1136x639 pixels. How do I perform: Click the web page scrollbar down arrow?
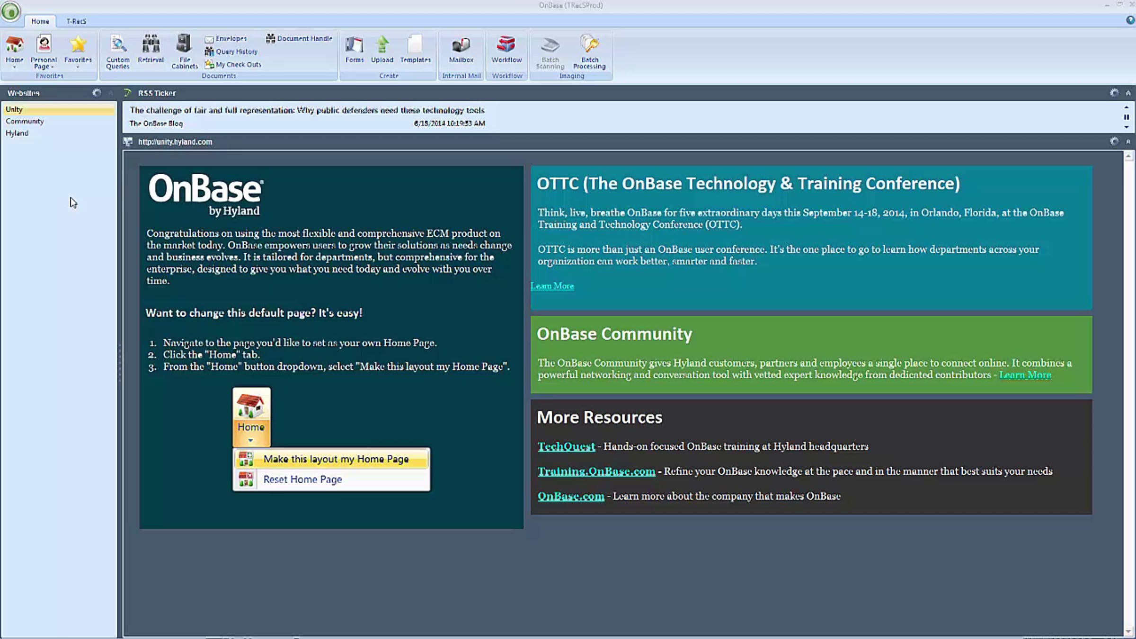point(1129,631)
